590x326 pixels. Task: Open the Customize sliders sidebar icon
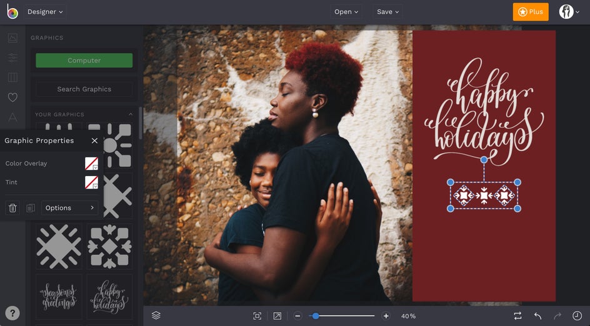tap(12, 57)
